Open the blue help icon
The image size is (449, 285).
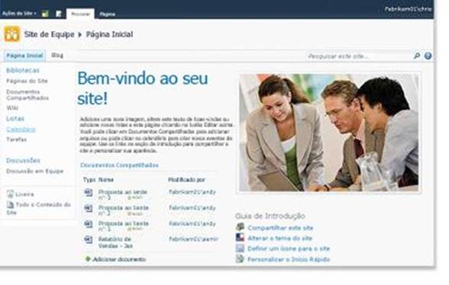(428, 56)
